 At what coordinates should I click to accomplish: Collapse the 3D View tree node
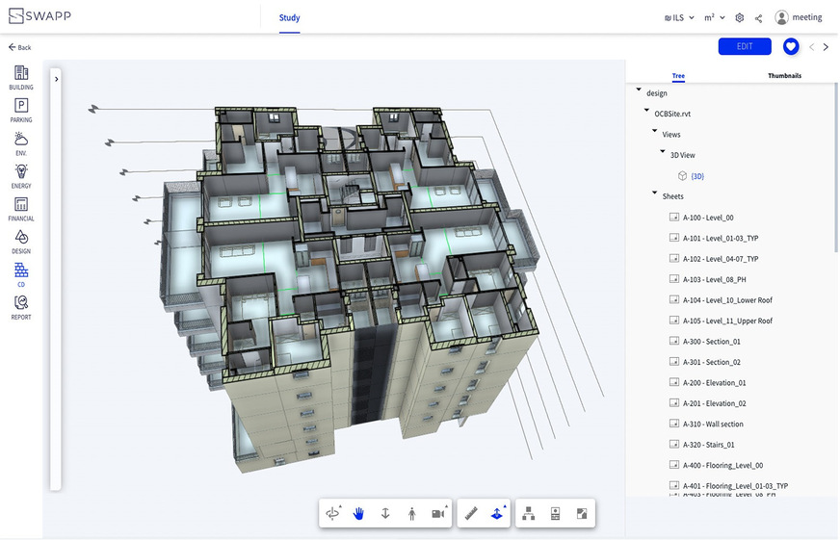[x=663, y=152]
